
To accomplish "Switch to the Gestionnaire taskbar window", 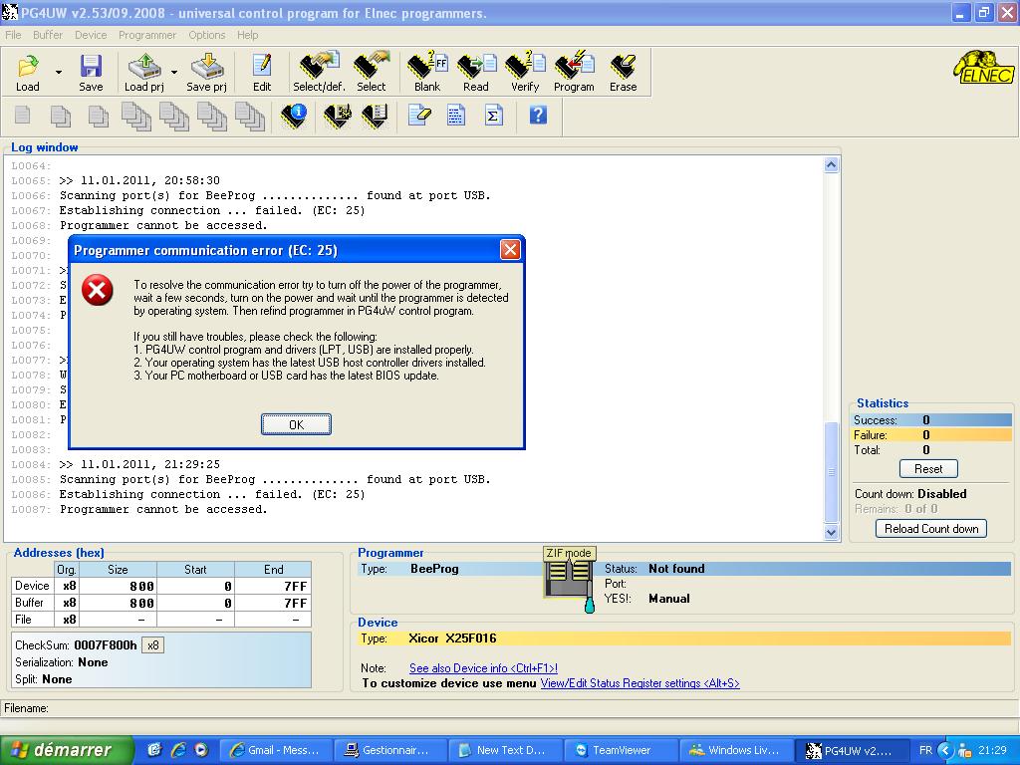I will coord(389,750).
